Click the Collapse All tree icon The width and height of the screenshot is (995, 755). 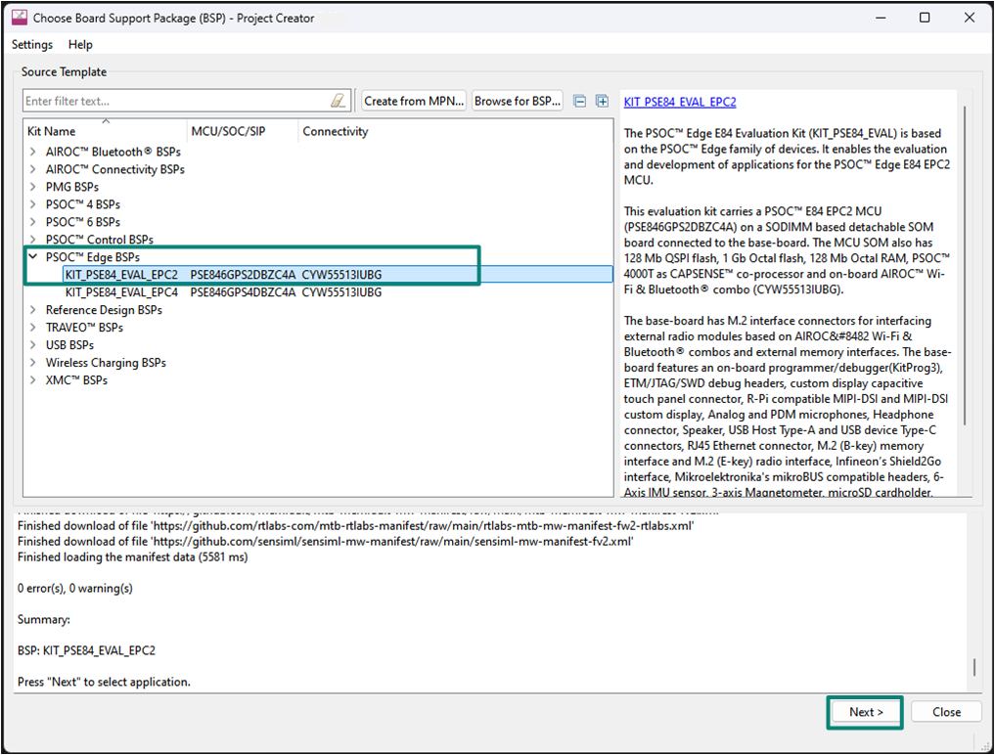tap(580, 101)
